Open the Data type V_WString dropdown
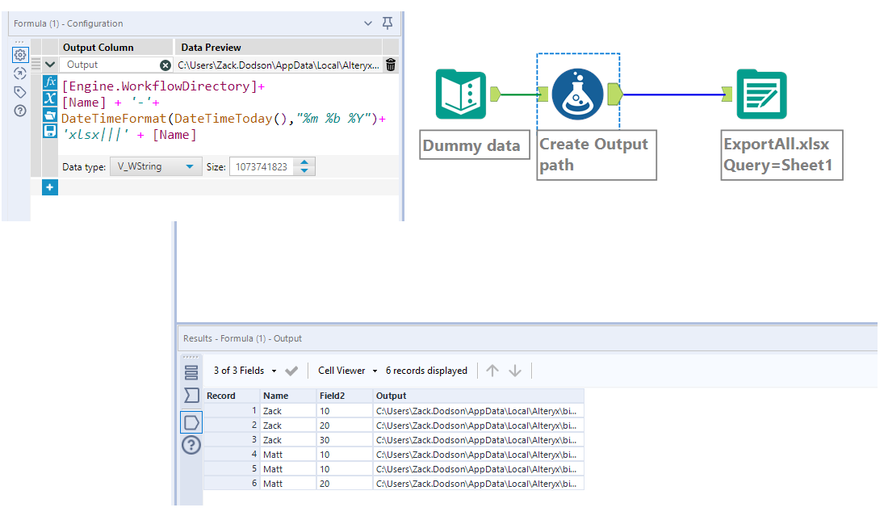Image resolution: width=884 pixels, height=520 pixels. (156, 166)
